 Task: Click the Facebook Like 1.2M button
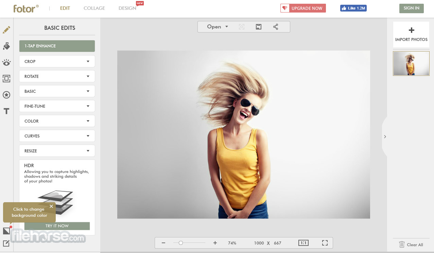353,8
